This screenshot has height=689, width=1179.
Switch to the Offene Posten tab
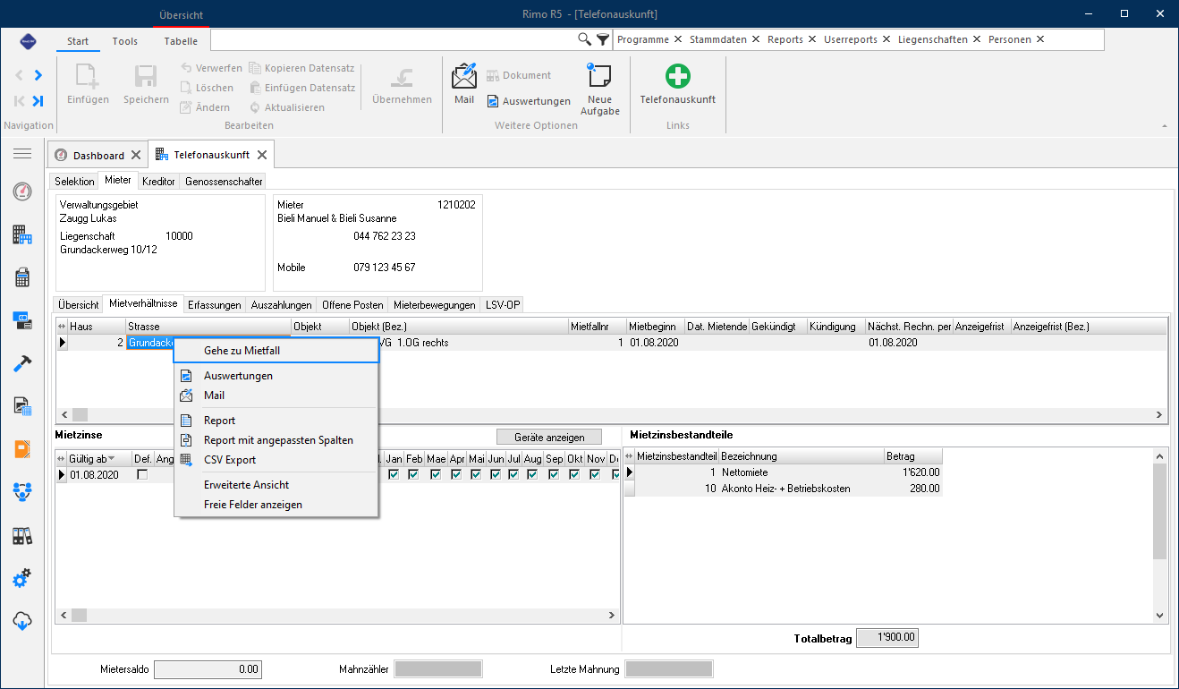353,305
